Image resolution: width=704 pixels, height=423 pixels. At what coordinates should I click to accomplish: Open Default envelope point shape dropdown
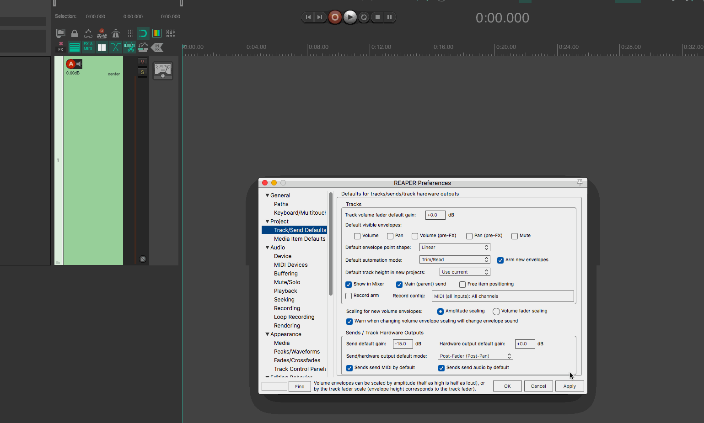[454, 247]
